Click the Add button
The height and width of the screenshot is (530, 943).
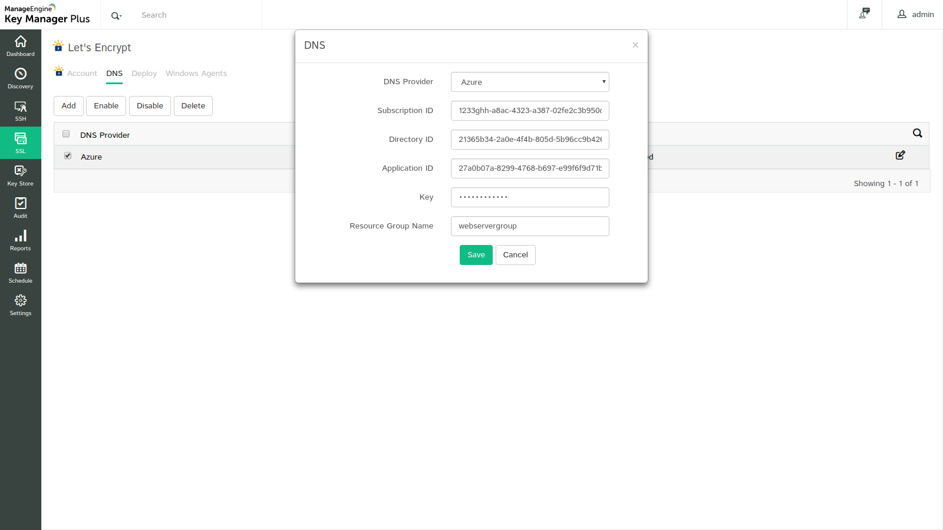coord(69,106)
